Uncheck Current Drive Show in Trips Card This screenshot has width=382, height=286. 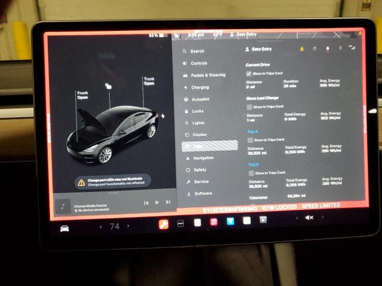(248, 73)
